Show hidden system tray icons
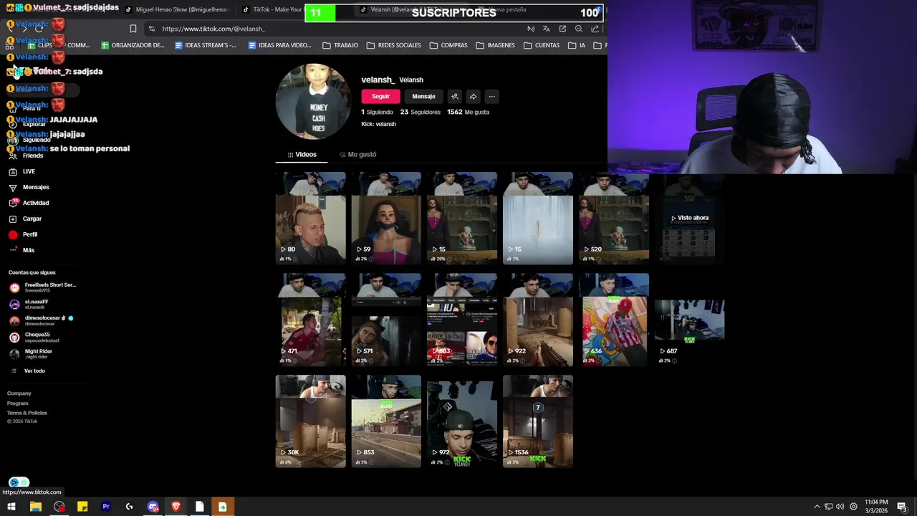 [x=817, y=507]
